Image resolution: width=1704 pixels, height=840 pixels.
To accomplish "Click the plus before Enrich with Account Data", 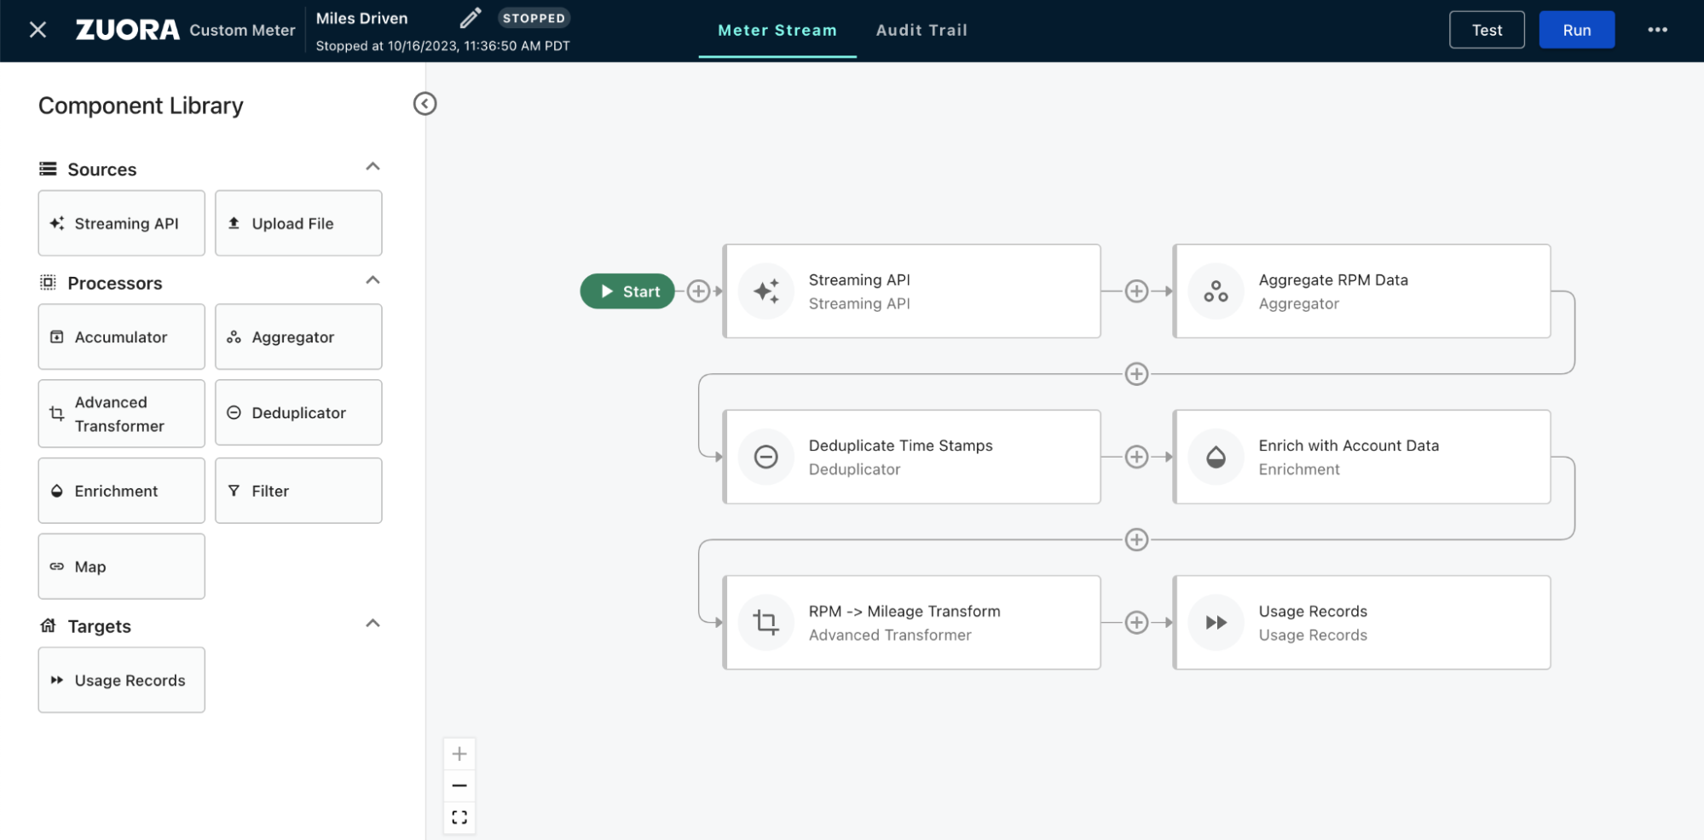I will (x=1136, y=457).
